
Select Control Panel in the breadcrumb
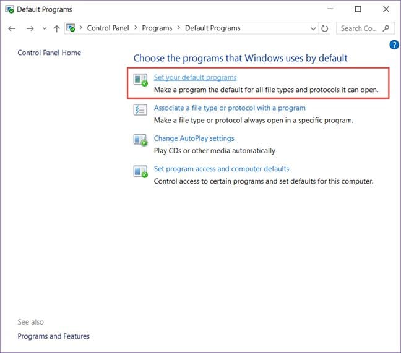[x=108, y=28]
